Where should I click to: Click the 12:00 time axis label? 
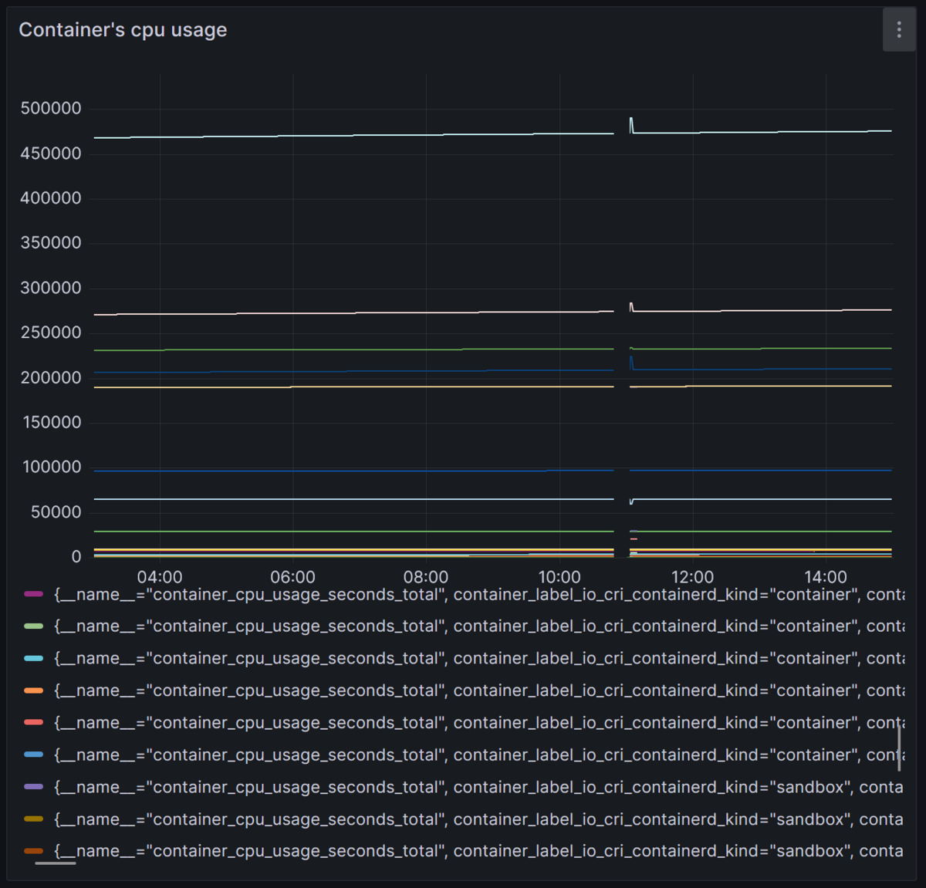692,577
